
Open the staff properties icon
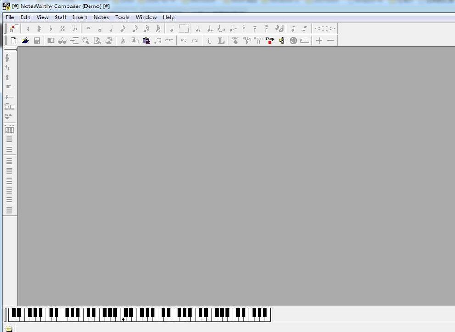(x=74, y=40)
